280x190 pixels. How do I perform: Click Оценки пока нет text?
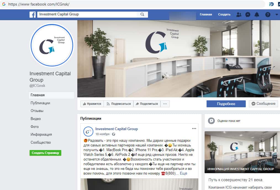click(229, 121)
